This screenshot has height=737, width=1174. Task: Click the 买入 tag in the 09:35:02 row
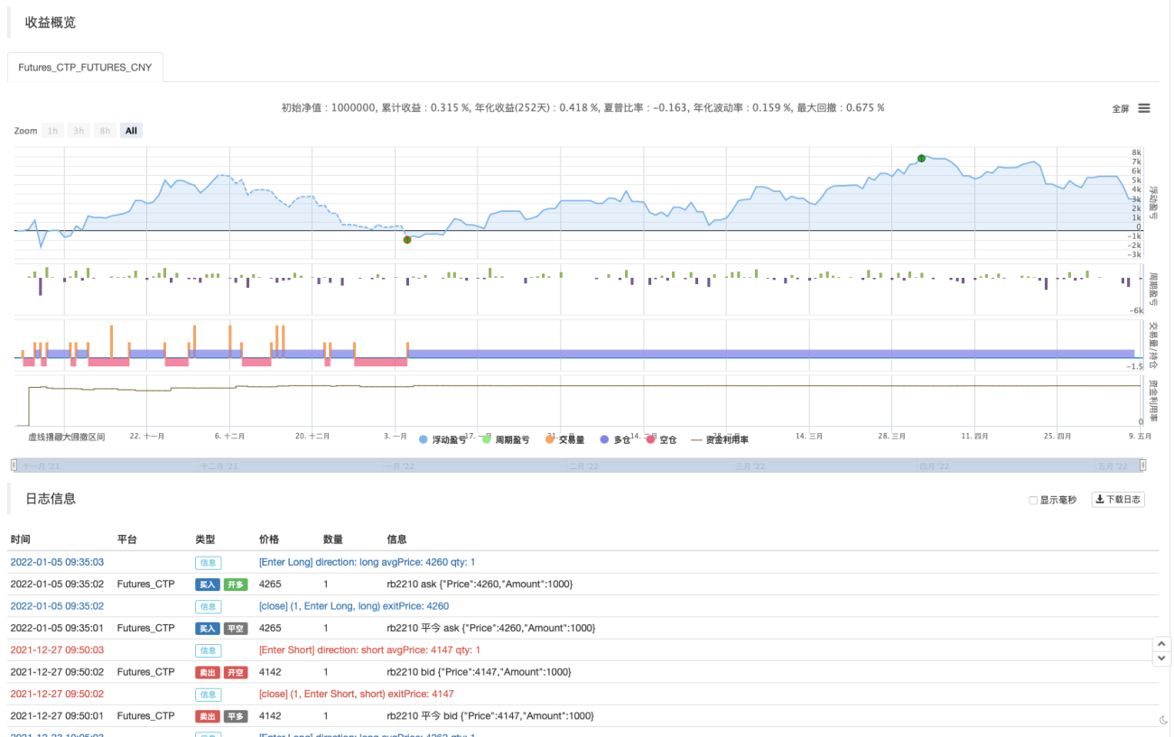209,585
